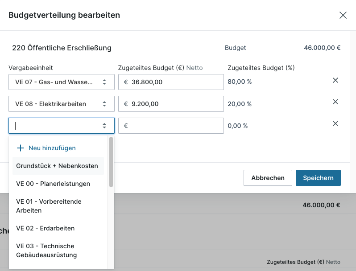Close the Budgetverteilung bearbeiten dialog
Screen dimensions: 356x271
click(343, 15)
